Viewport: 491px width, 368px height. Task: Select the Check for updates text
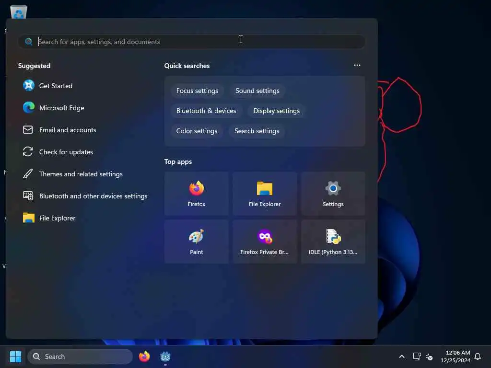pyautogui.click(x=66, y=152)
